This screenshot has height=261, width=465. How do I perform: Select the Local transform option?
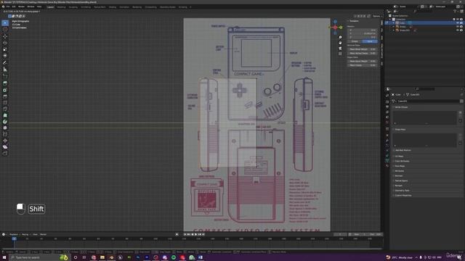370,41
